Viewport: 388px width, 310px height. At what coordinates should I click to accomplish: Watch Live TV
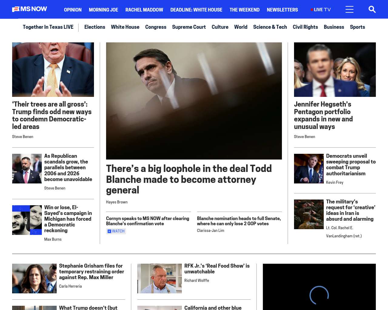tap(321, 10)
